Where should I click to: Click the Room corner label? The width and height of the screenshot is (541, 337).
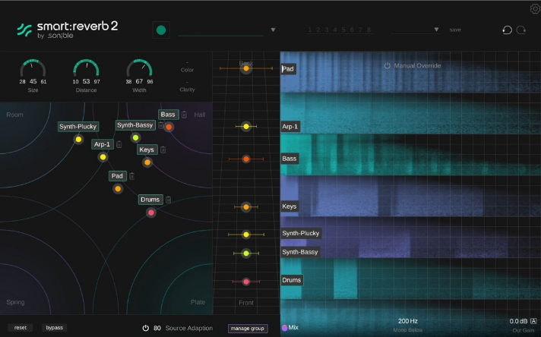tap(15, 115)
